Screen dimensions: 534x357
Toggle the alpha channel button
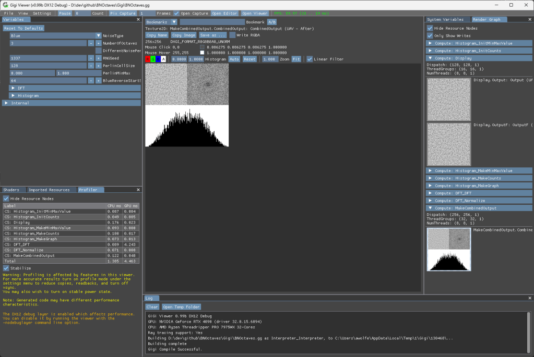pos(163,59)
